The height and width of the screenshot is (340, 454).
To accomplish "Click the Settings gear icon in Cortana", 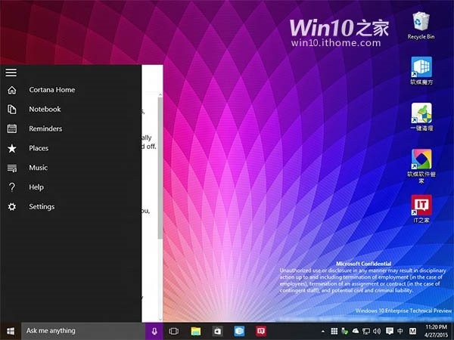I will click(x=11, y=207).
